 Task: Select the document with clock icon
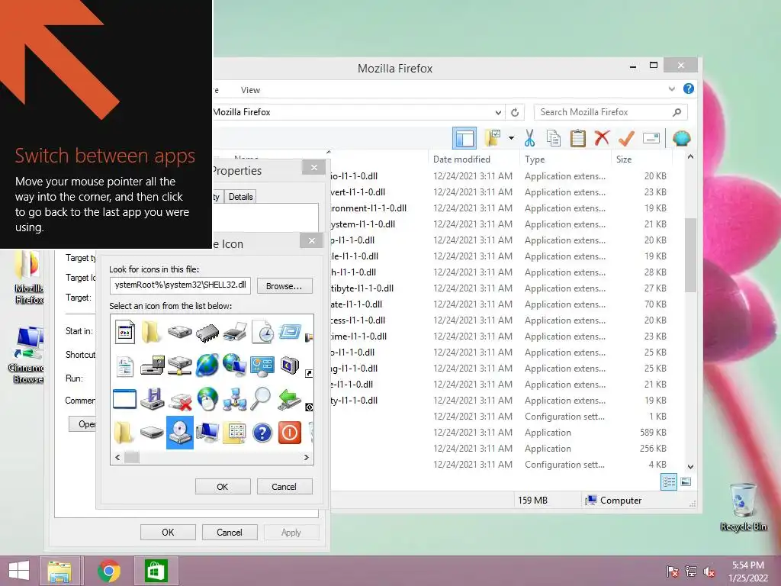coord(262,332)
